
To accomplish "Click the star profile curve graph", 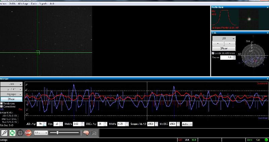I will tap(224, 18).
